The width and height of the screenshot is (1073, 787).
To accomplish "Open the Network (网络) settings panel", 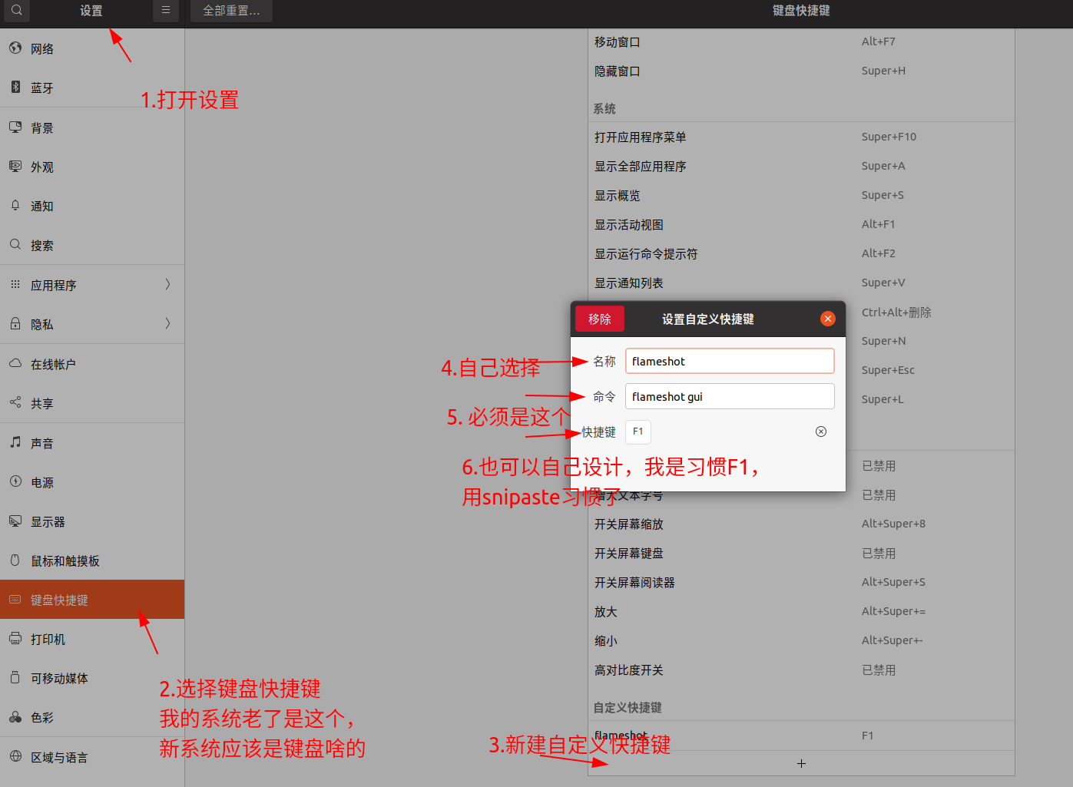I will [42, 48].
